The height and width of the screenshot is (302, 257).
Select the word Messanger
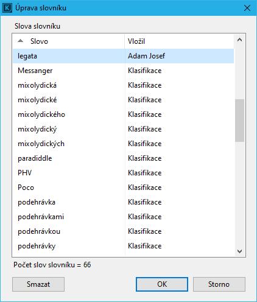click(35, 71)
